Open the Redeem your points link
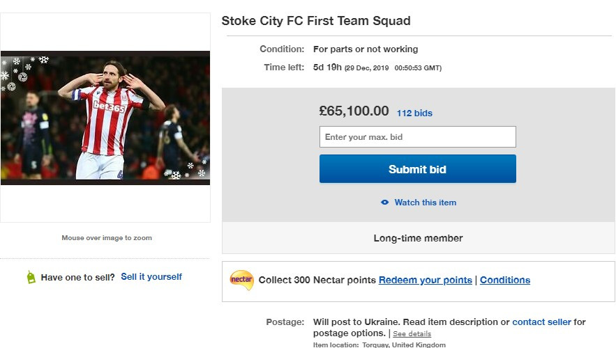Image resolution: width=616 pixels, height=348 pixels. tap(425, 280)
